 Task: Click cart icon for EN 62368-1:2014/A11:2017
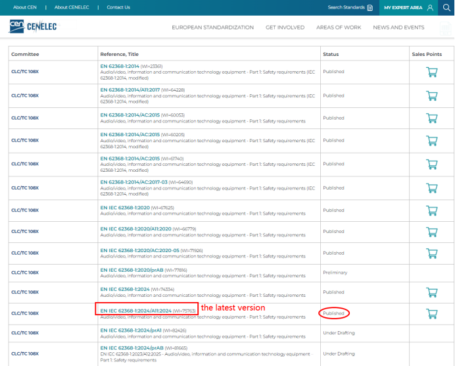point(431,95)
